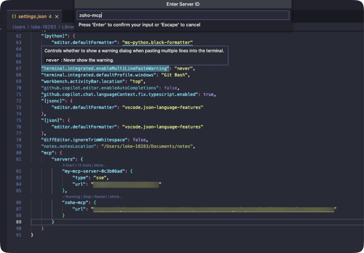The width and height of the screenshot is (364, 253).
Task: Click the defaultProfile.windows key
Action: click(x=99, y=75)
